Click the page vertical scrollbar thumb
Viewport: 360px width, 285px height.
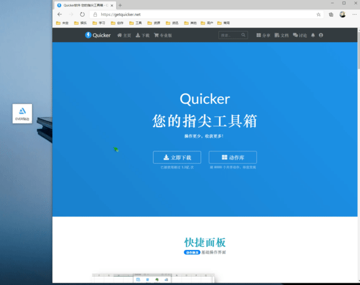point(359,49)
